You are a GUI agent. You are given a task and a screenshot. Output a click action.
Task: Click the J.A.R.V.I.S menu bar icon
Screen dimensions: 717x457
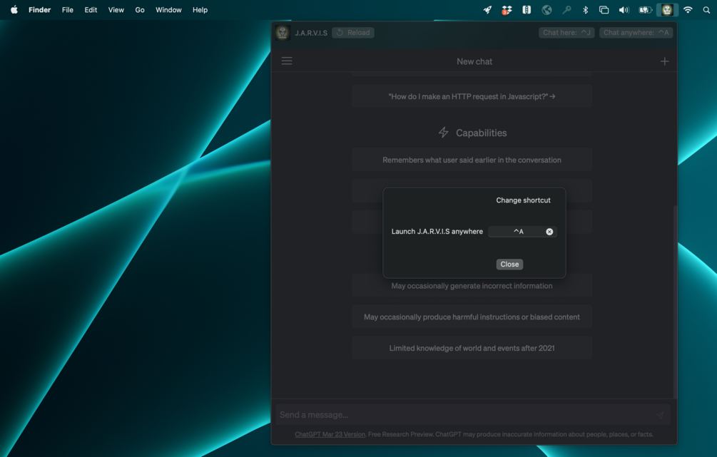coord(667,9)
